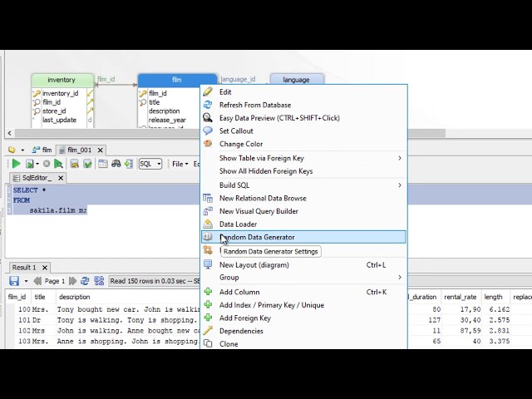Open Dependencies from context menu
This screenshot has height=399, width=532.
[303, 331]
